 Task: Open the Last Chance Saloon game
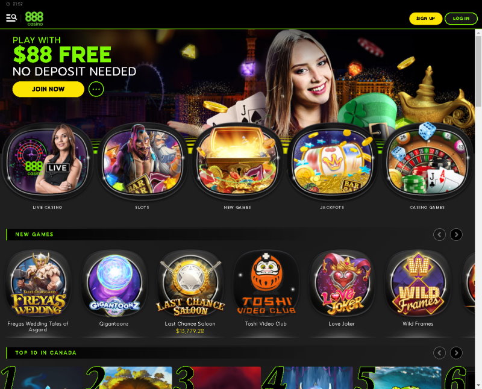click(x=190, y=283)
